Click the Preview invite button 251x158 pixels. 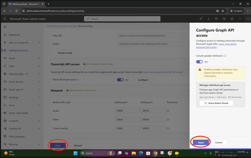65,53
